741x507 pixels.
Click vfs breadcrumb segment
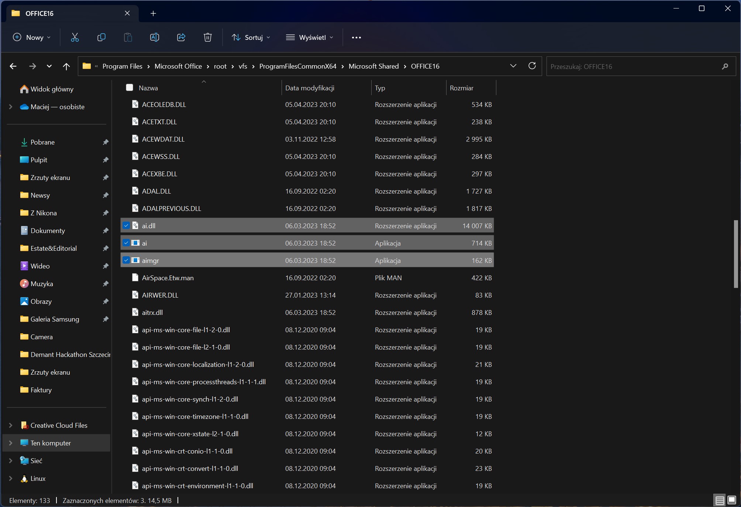tap(243, 66)
